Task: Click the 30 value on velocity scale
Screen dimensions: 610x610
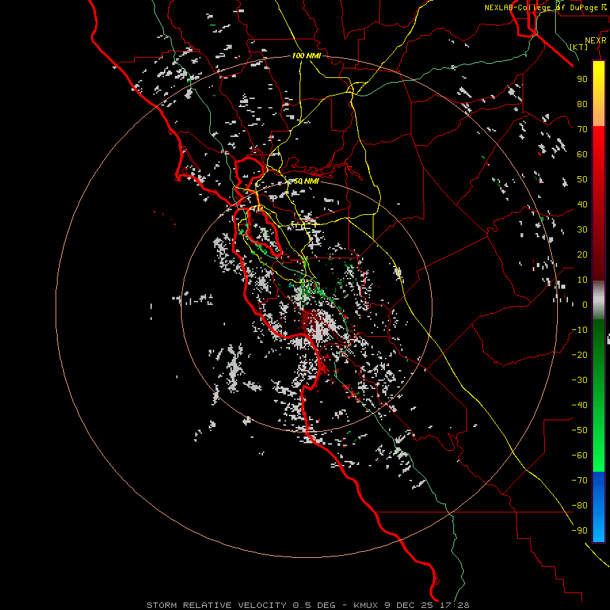Action: 582,230
